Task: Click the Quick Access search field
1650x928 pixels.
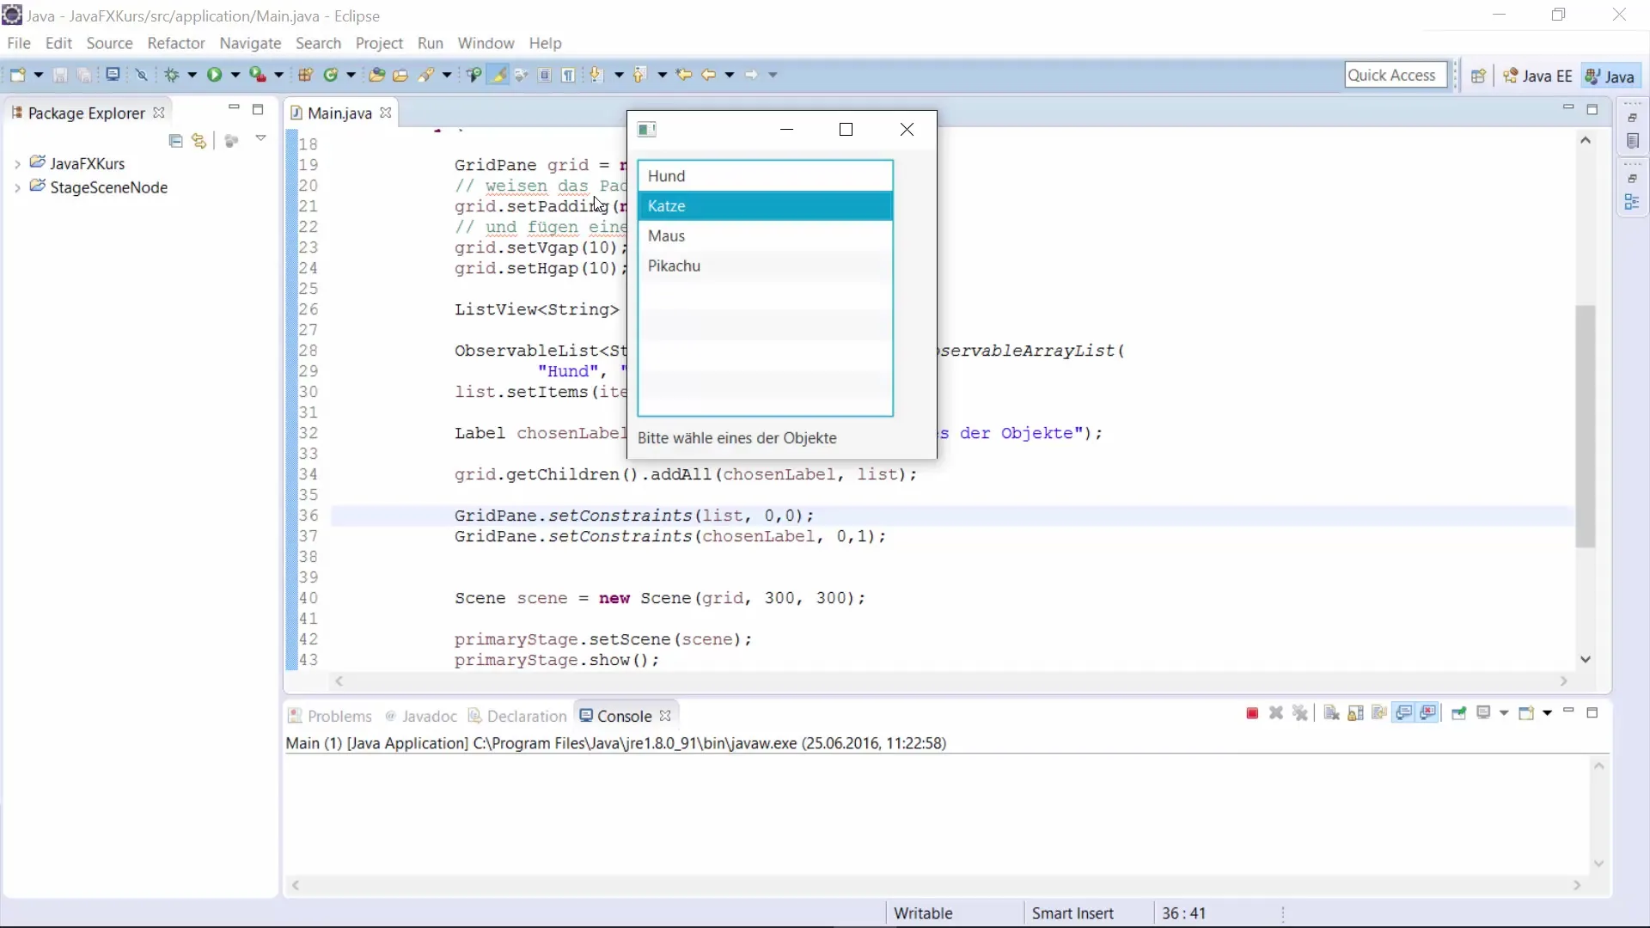Action: (x=1396, y=75)
